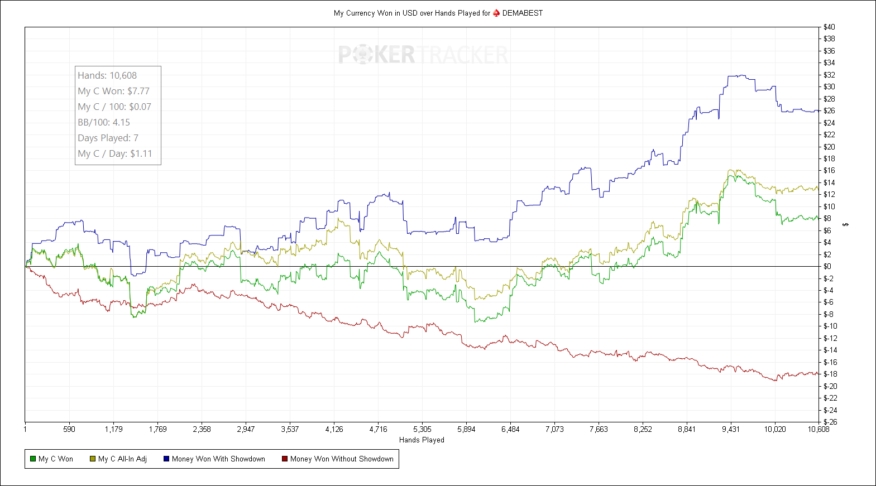Click the x-axis label 5,894
This screenshot has width=876, height=486.
466,429
